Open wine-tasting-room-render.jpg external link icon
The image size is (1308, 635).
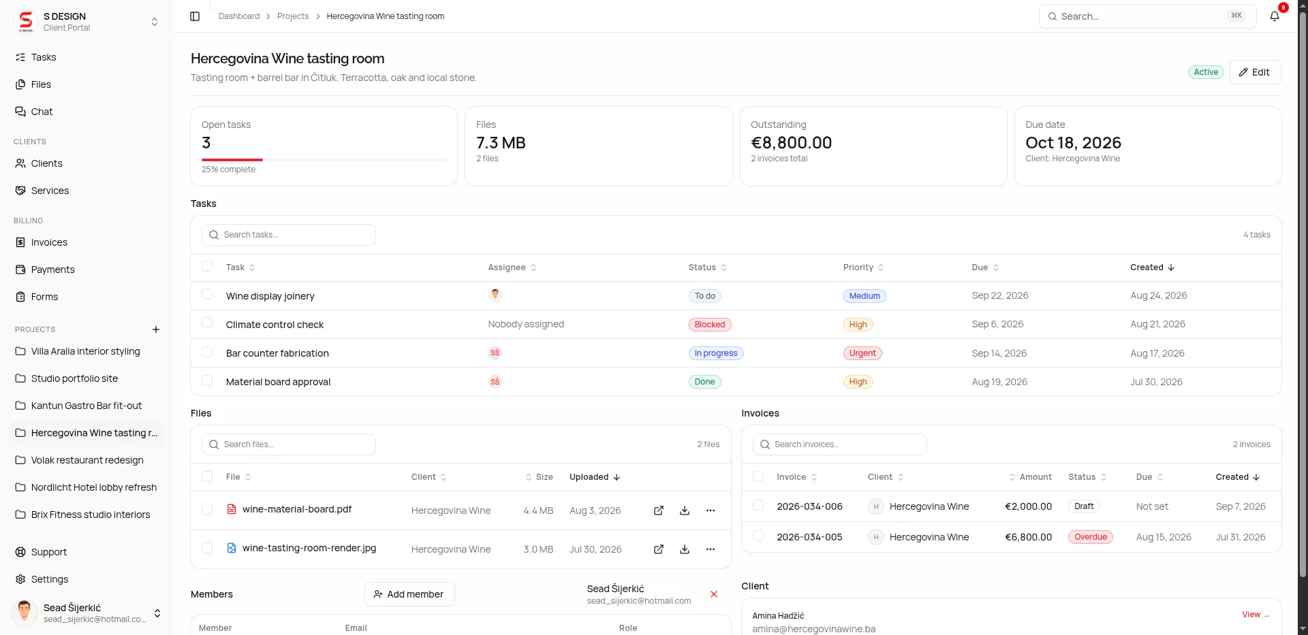pos(659,549)
